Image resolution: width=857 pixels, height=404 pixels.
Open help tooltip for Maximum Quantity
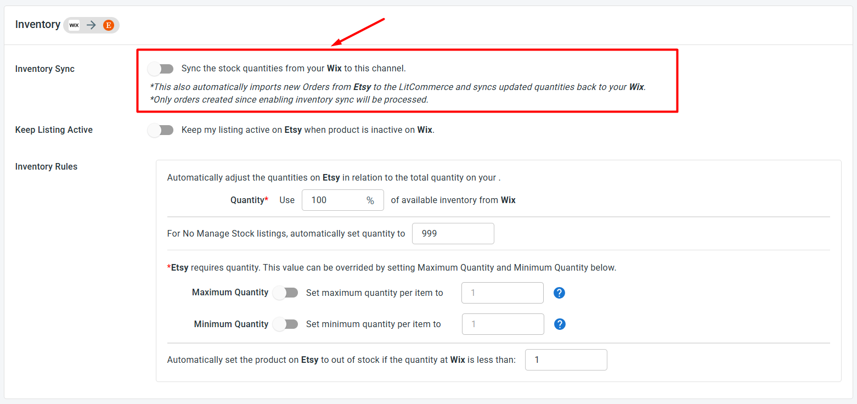(559, 293)
